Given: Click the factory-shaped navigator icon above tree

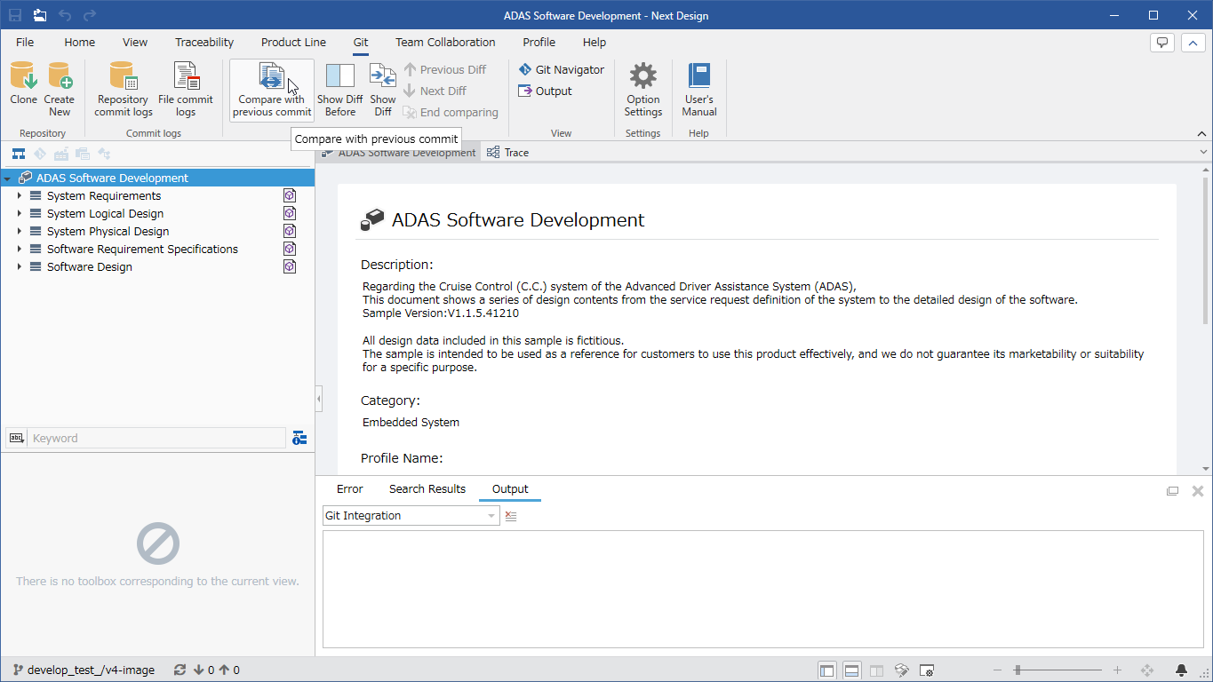Looking at the screenshot, I should tap(61, 154).
